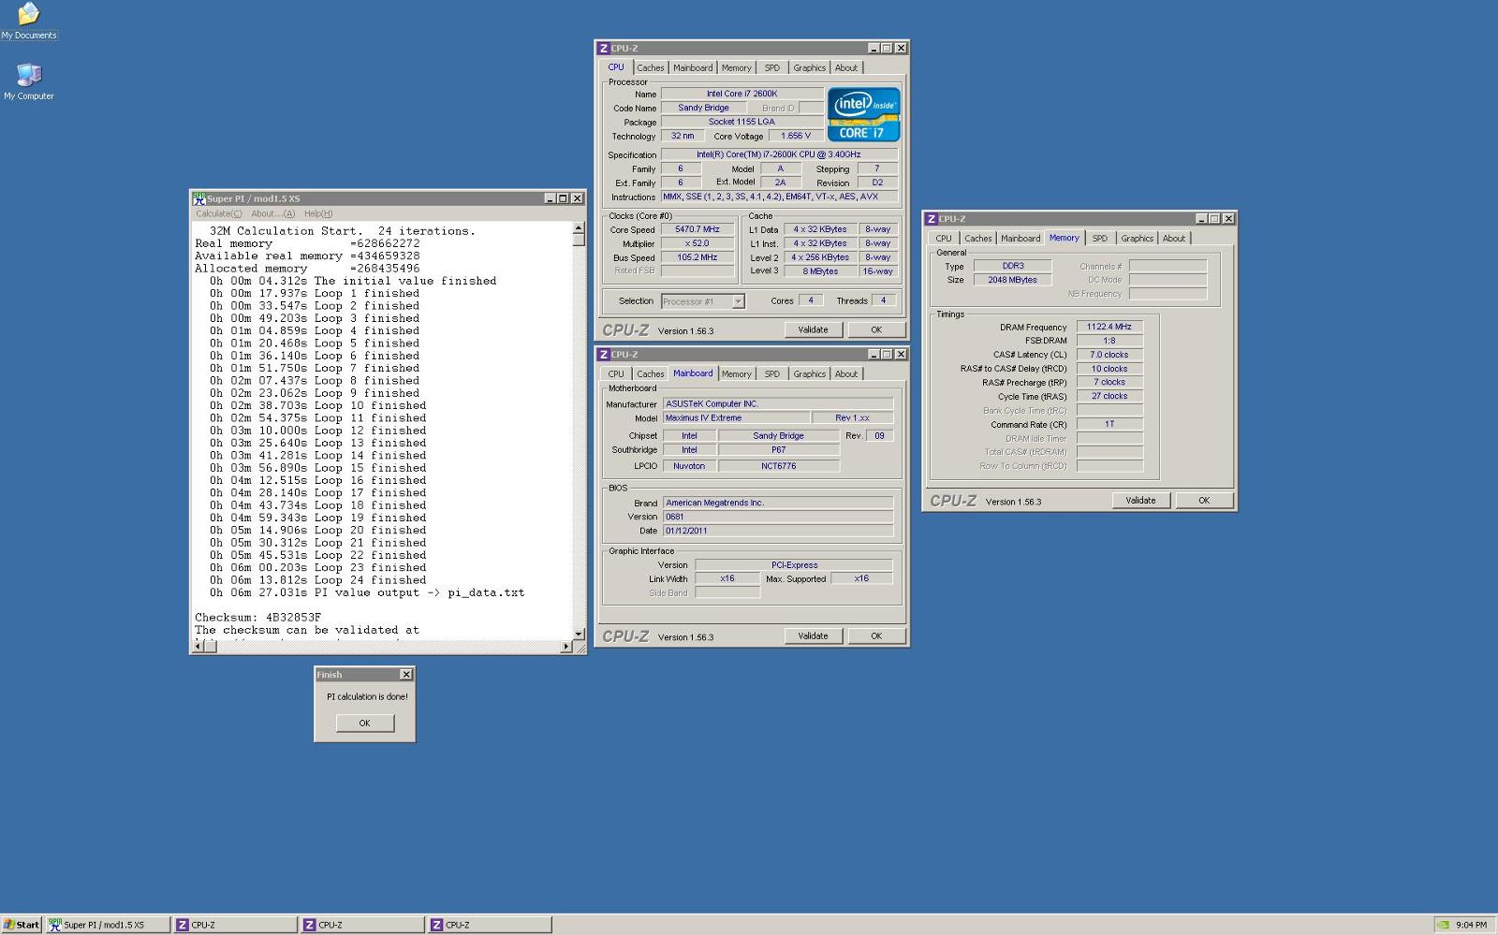Screen dimensions: 1498x935
Task: Select Mainboard tab in top CPU-Z window
Action: pyautogui.click(x=693, y=67)
